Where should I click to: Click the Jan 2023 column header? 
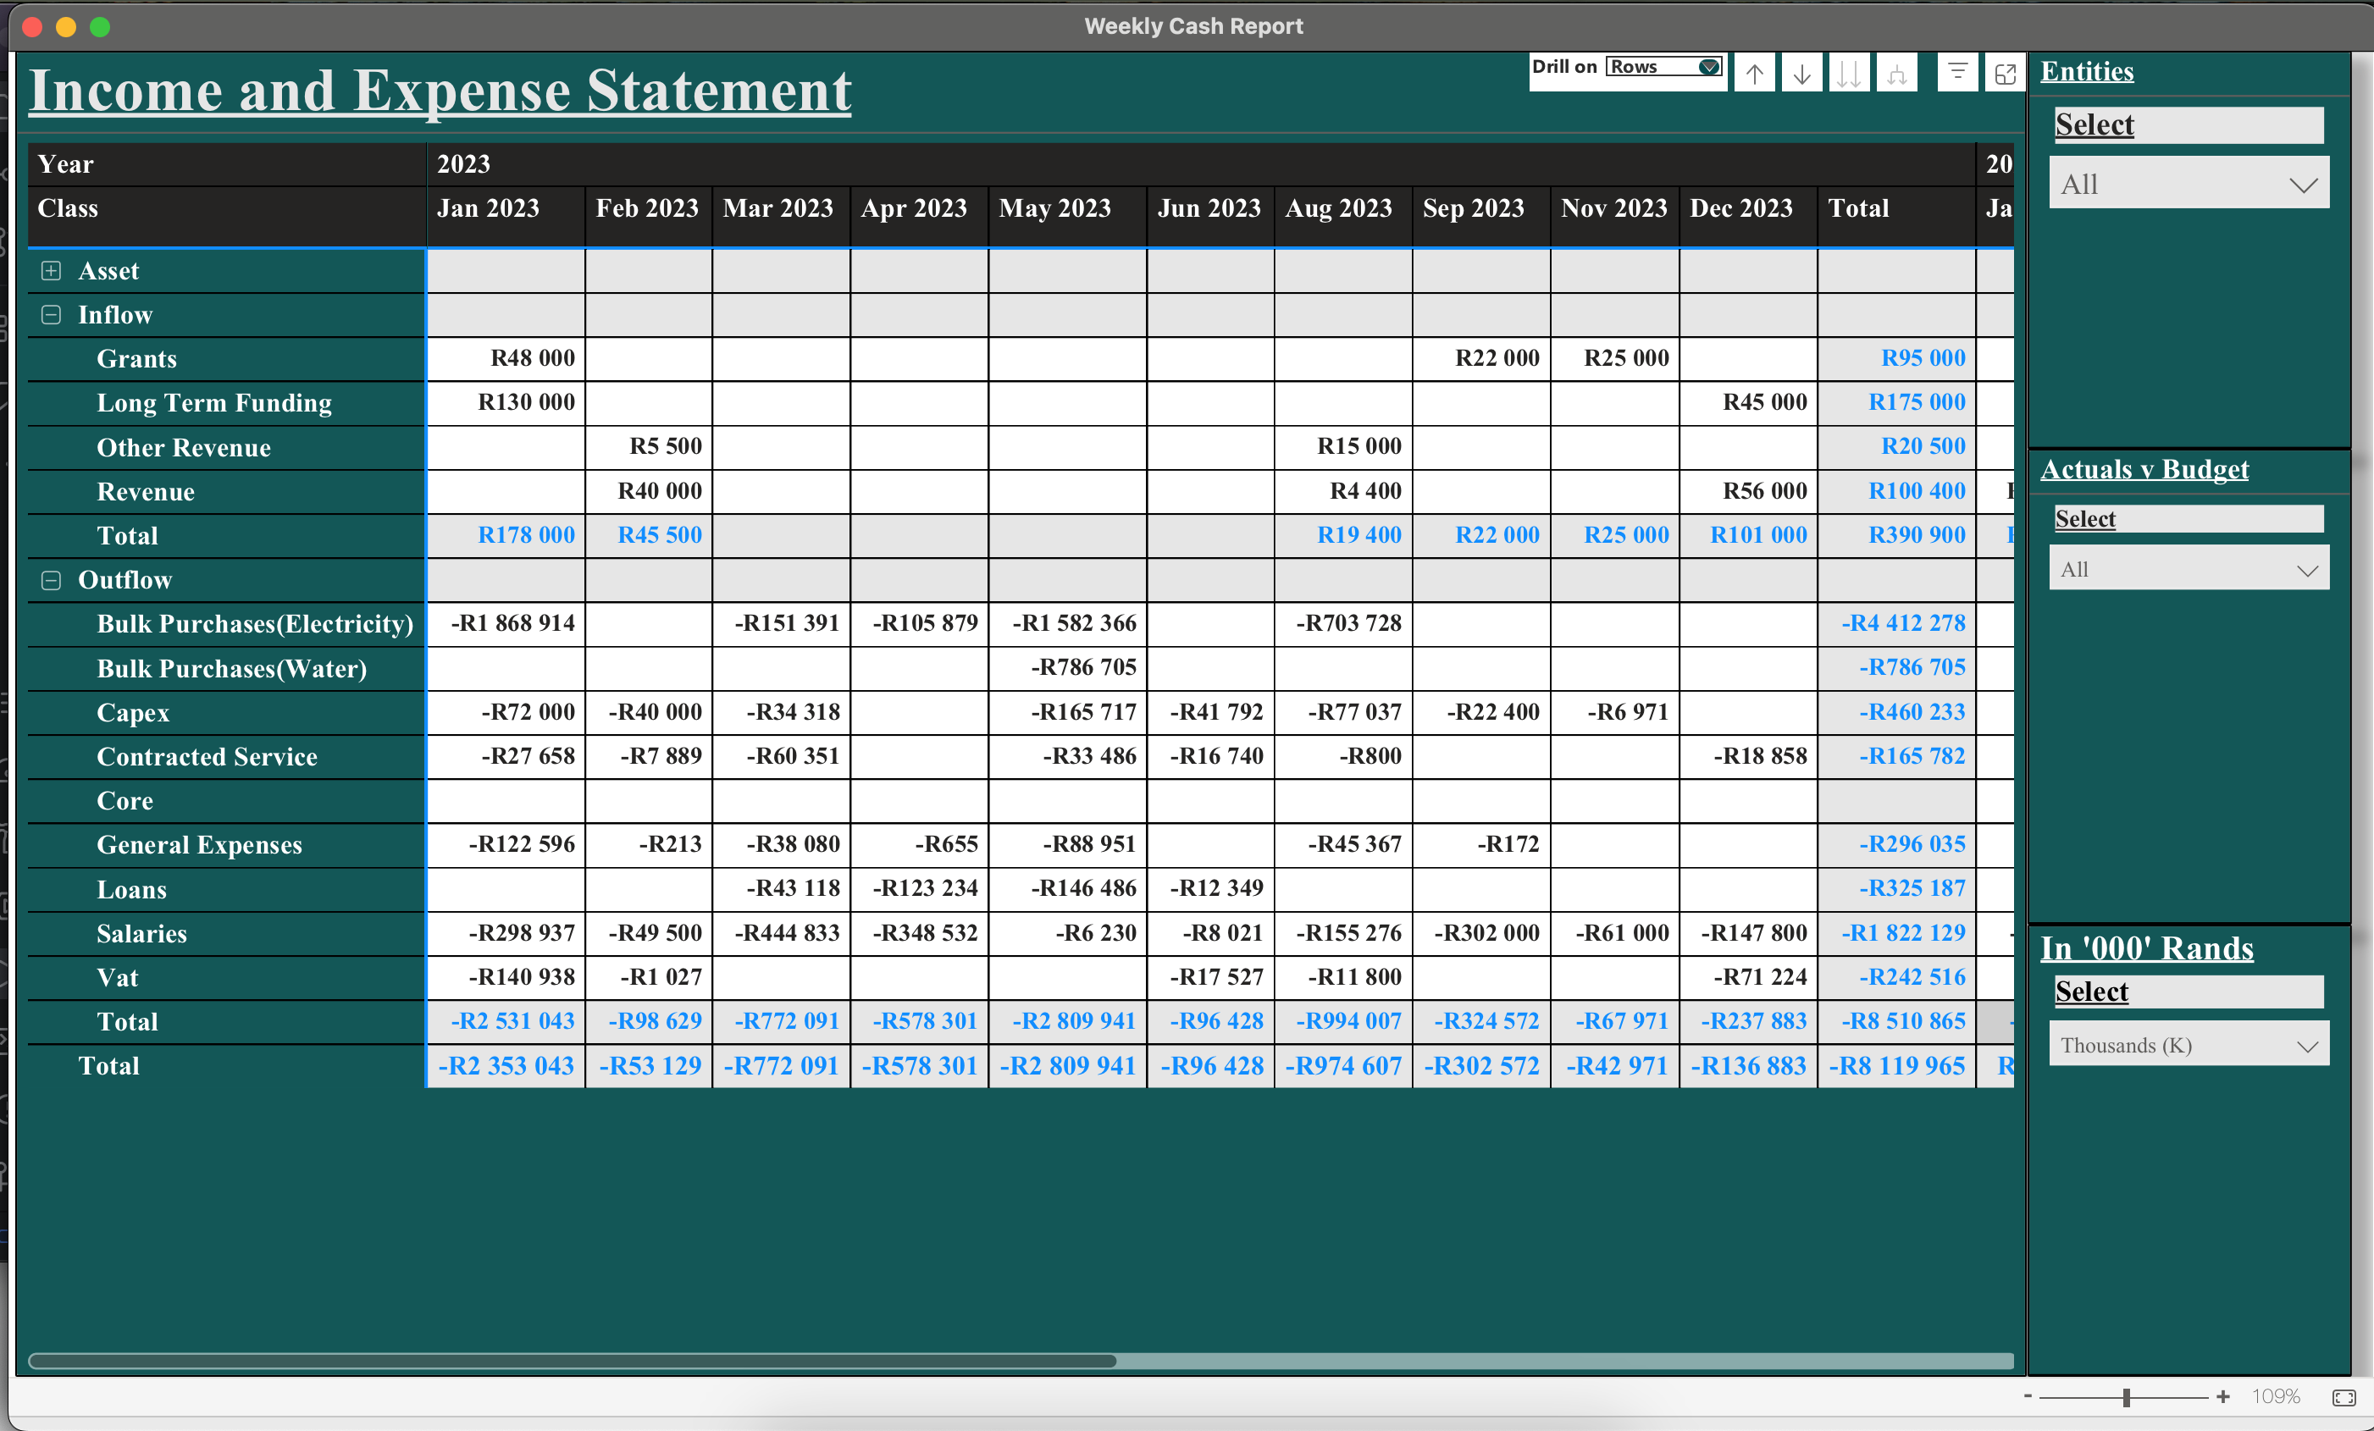pos(488,208)
